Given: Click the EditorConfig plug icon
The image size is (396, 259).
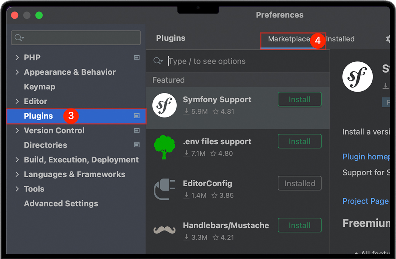Looking at the screenshot, I should pyautogui.click(x=164, y=189).
